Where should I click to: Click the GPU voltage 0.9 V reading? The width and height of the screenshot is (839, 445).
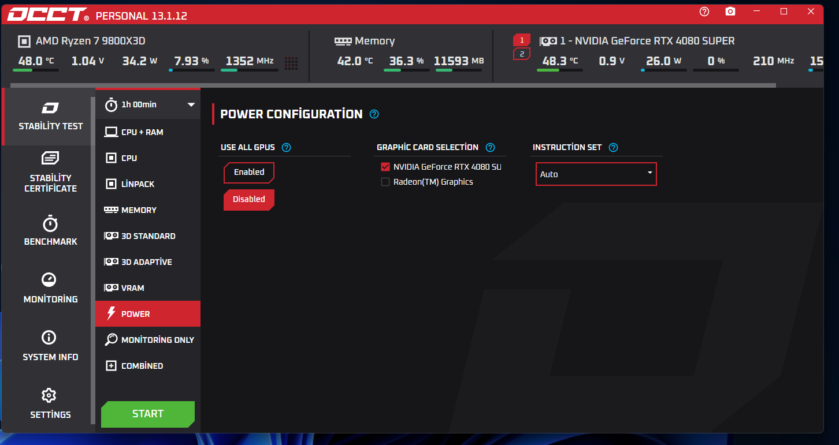coord(612,61)
